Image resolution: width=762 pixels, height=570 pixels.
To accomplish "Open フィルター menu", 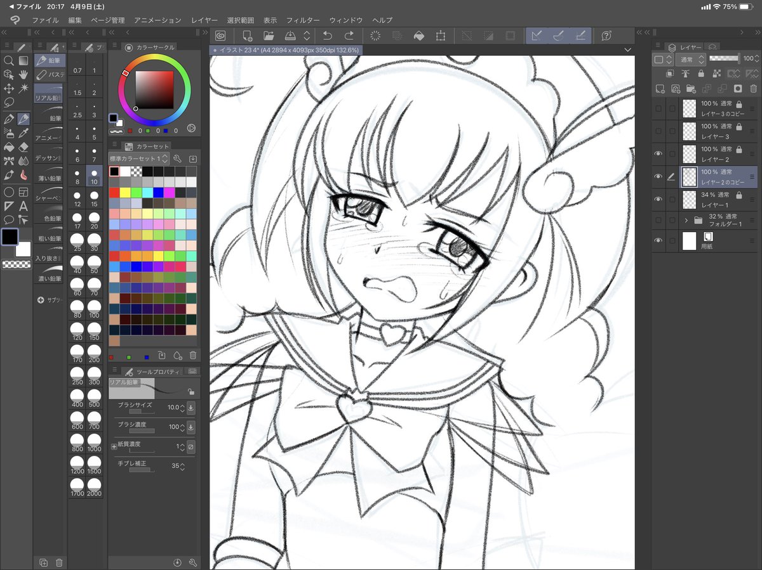I will coord(303,20).
